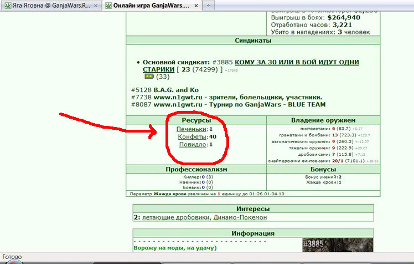The image size is (414, 264).
Task: Open the Печеньки resource link
Action: coord(191,129)
